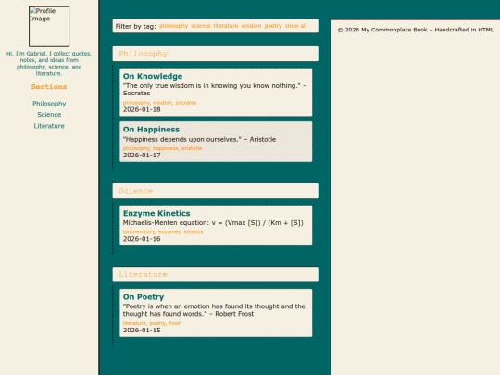This screenshot has width=500, height=375.
Task: Click tags 'philosophy, wisdom, socrates'
Action: coord(160,103)
